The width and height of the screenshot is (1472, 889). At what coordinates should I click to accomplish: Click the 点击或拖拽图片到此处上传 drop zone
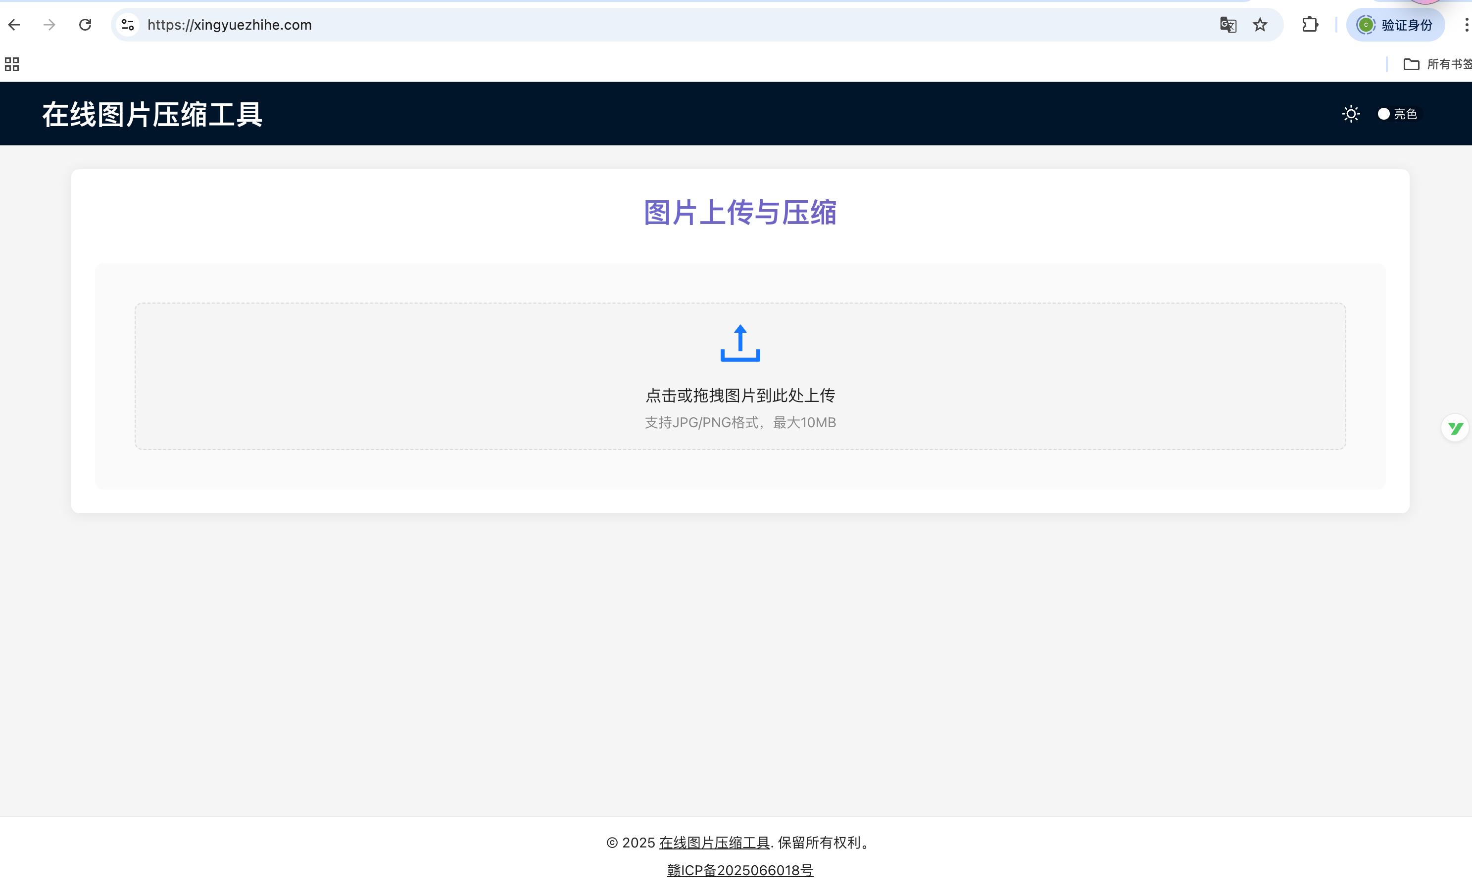pyautogui.click(x=739, y=395)
